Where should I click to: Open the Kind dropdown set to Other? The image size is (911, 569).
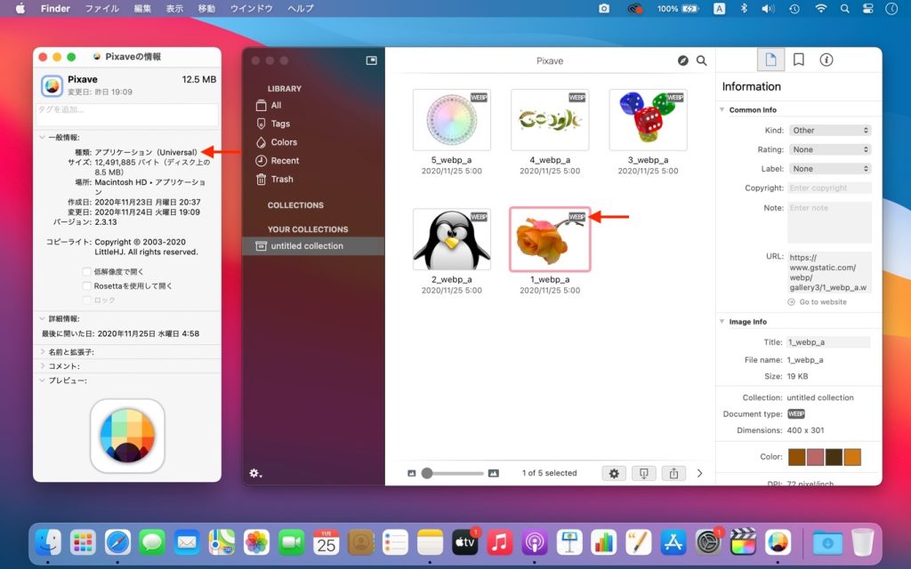click(x=829, y=131)
